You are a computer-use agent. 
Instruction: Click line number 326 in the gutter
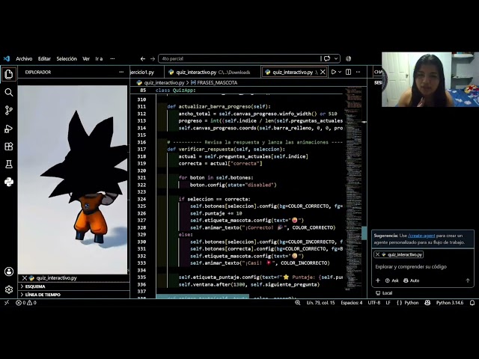[141, 213]
